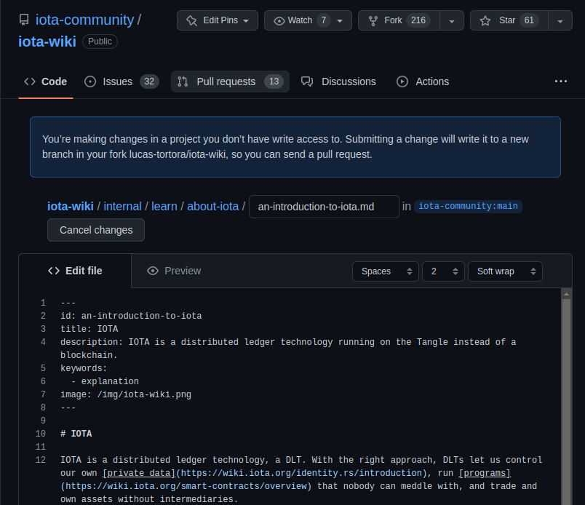The width and height of the screenshot is (585, 505).
Task: Expand the Fork options dropdown arrow
Action: 452,21
